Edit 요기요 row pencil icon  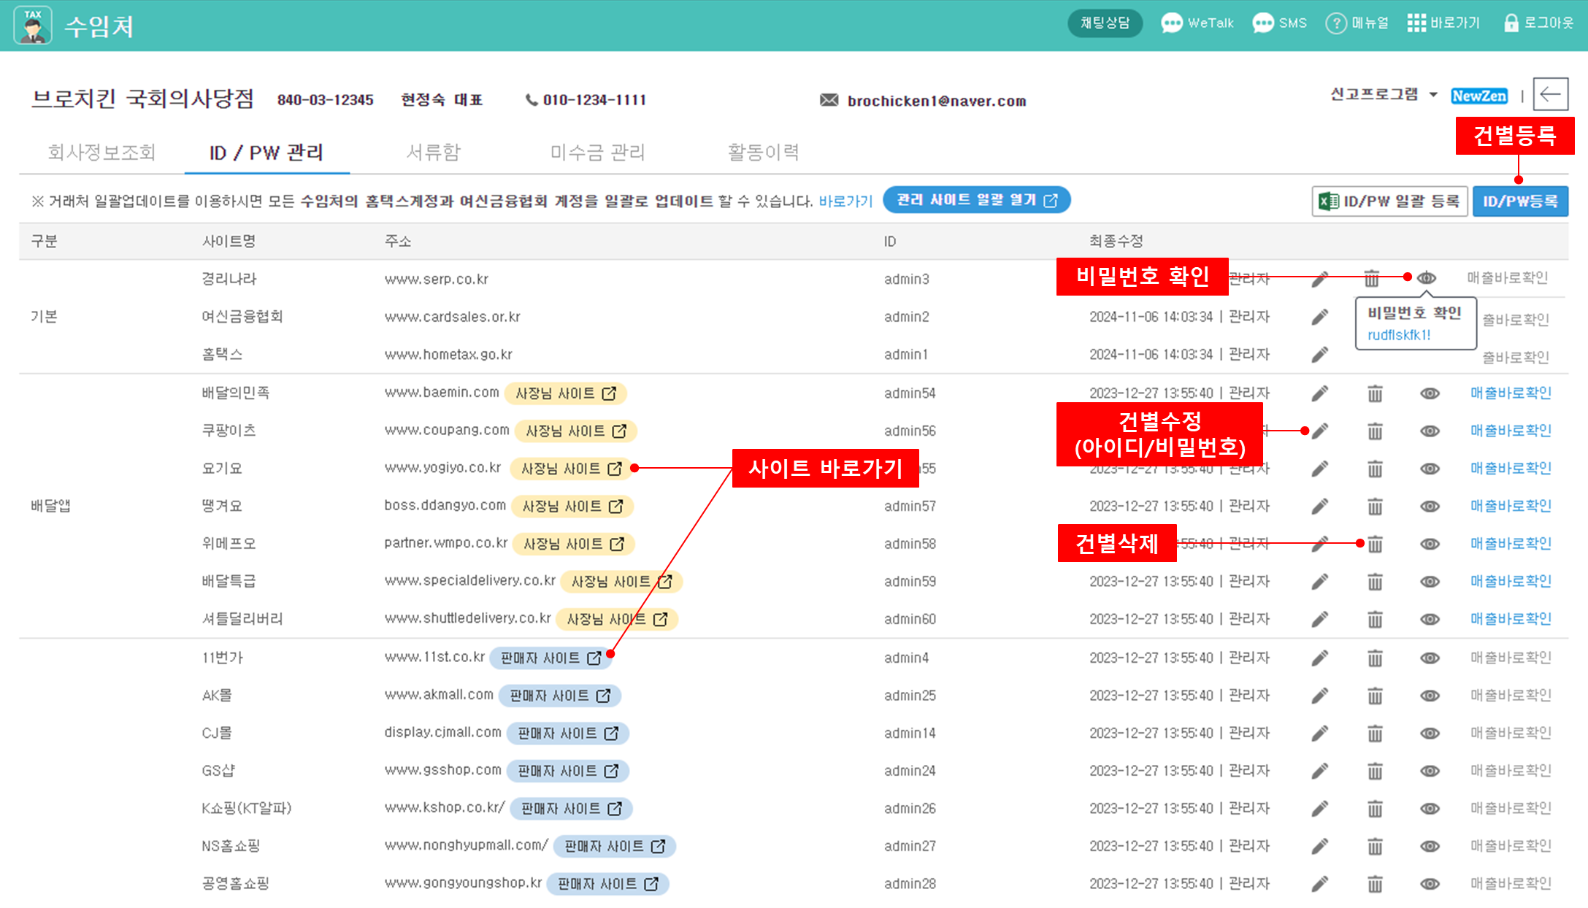coord(1319,469)
